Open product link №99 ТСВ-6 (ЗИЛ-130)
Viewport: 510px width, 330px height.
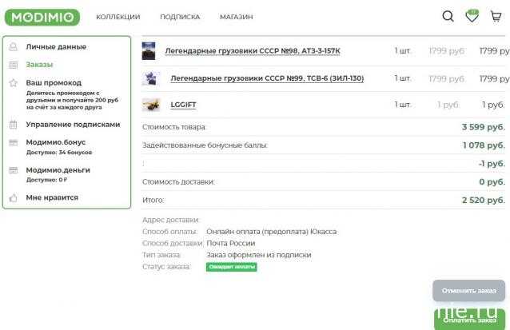click(x=267, y=78)
